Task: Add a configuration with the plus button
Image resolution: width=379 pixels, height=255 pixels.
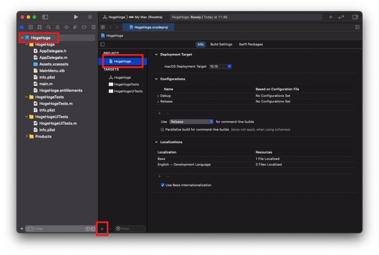Action: tap(159, 113)
